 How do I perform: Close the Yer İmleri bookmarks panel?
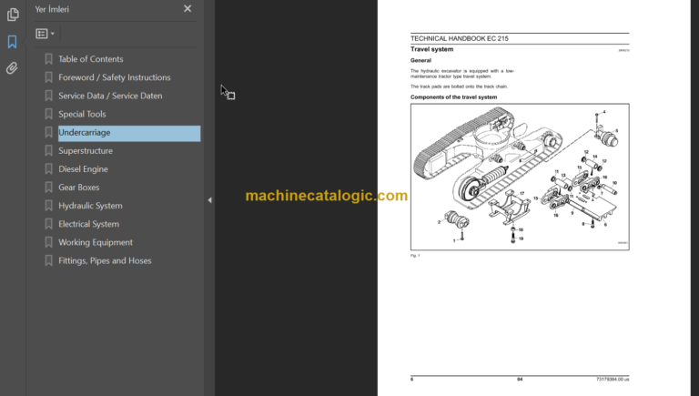pyautogui.click(x=187, y=8)
